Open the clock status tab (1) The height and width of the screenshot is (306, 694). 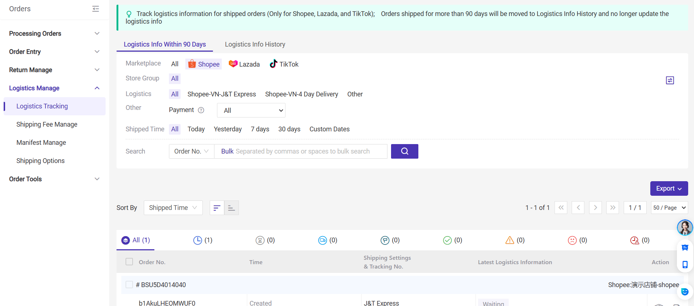pos(203,240)
